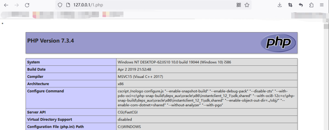Bookmark this page with the star icon
The width and height of the screenshot is (329, 130).
point(247,5)
